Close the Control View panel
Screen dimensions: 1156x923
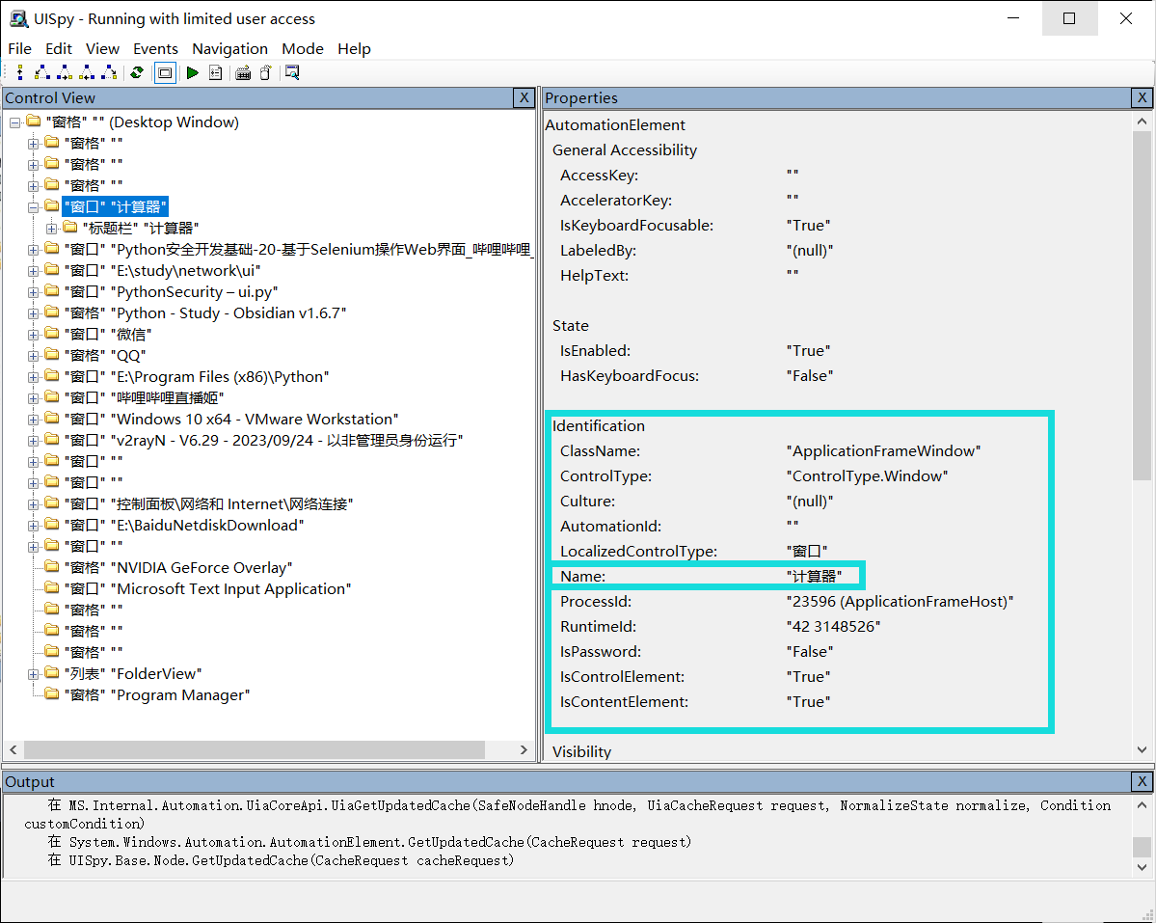click(524, 97)
